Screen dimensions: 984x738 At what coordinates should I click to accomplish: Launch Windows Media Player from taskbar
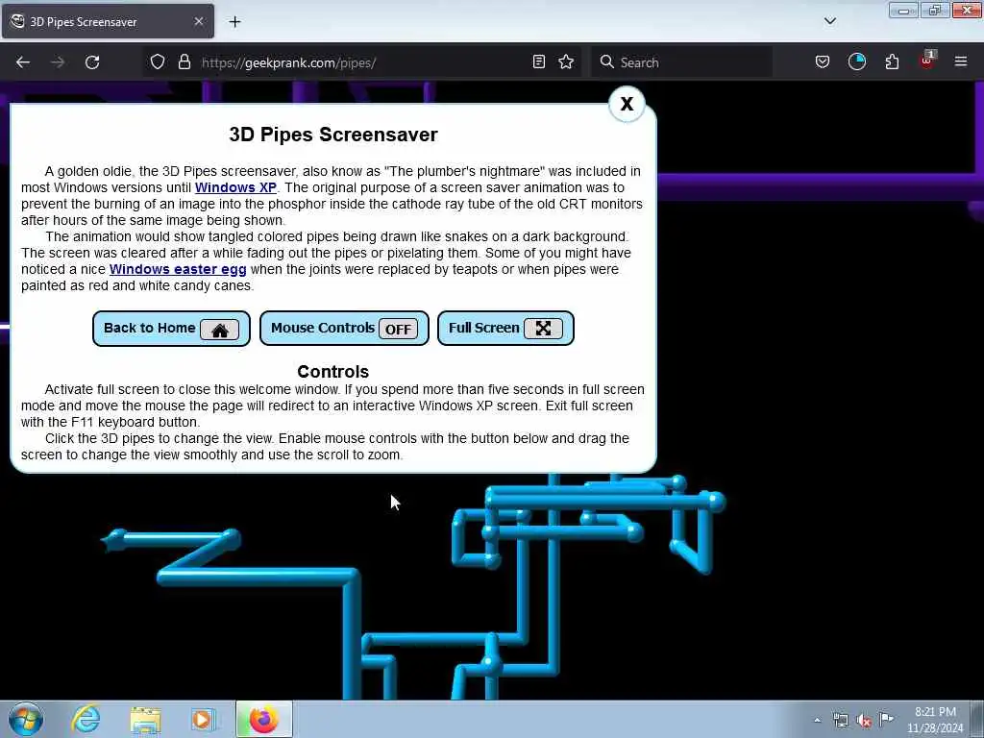[x=203, y=719]
